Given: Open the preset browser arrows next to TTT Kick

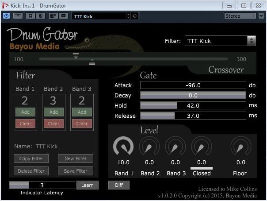Looking at the screenshot, I should click(x=129, y=16).
